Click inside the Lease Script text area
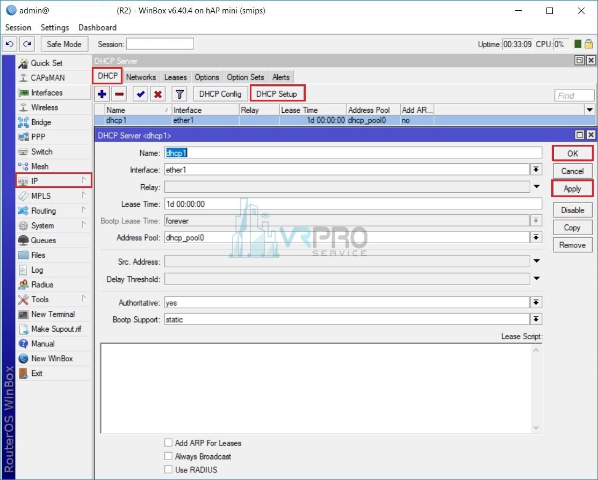Screen dimensions: 598x480 (x=316, y=388)
